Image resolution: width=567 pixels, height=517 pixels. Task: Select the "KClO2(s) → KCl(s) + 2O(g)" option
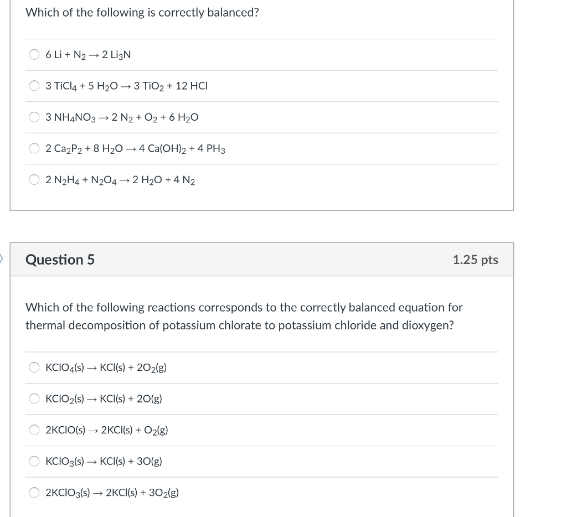click(x=34, y=398)
